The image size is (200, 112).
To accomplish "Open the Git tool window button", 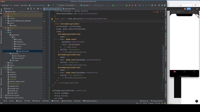I will point(5,101).
